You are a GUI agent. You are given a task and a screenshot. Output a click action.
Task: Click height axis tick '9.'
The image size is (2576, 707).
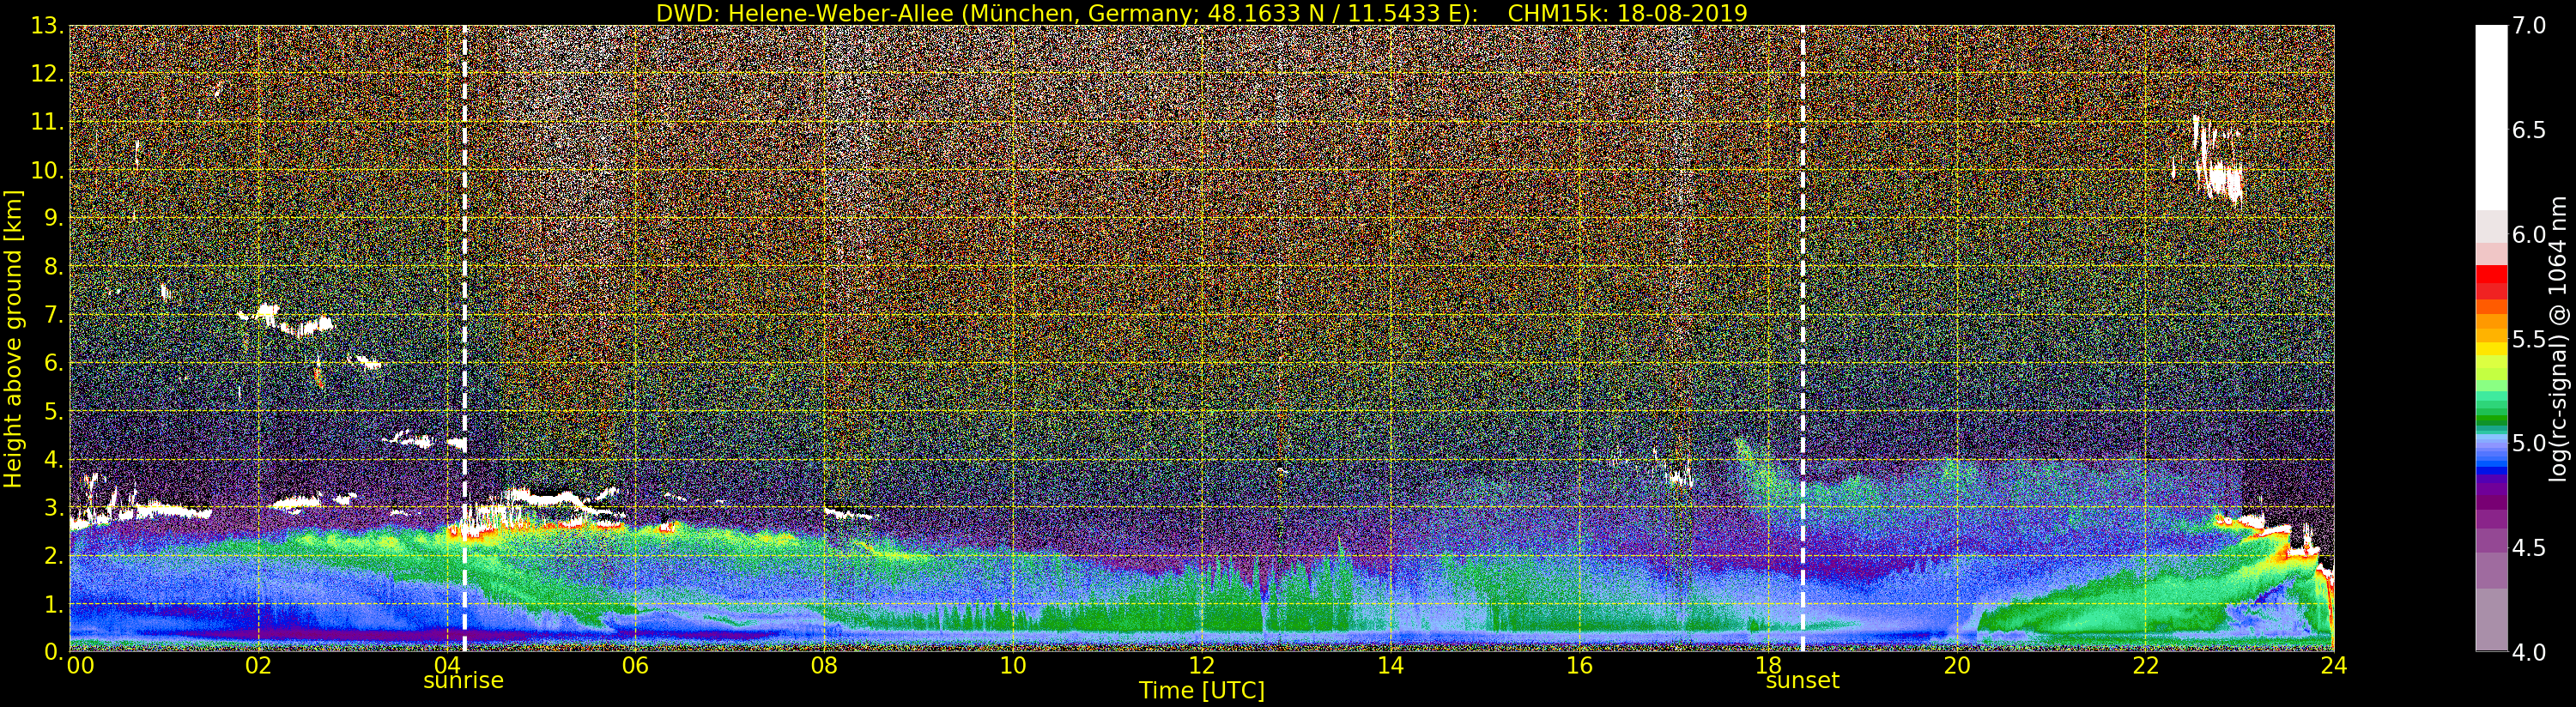click(x=53, y=218)
